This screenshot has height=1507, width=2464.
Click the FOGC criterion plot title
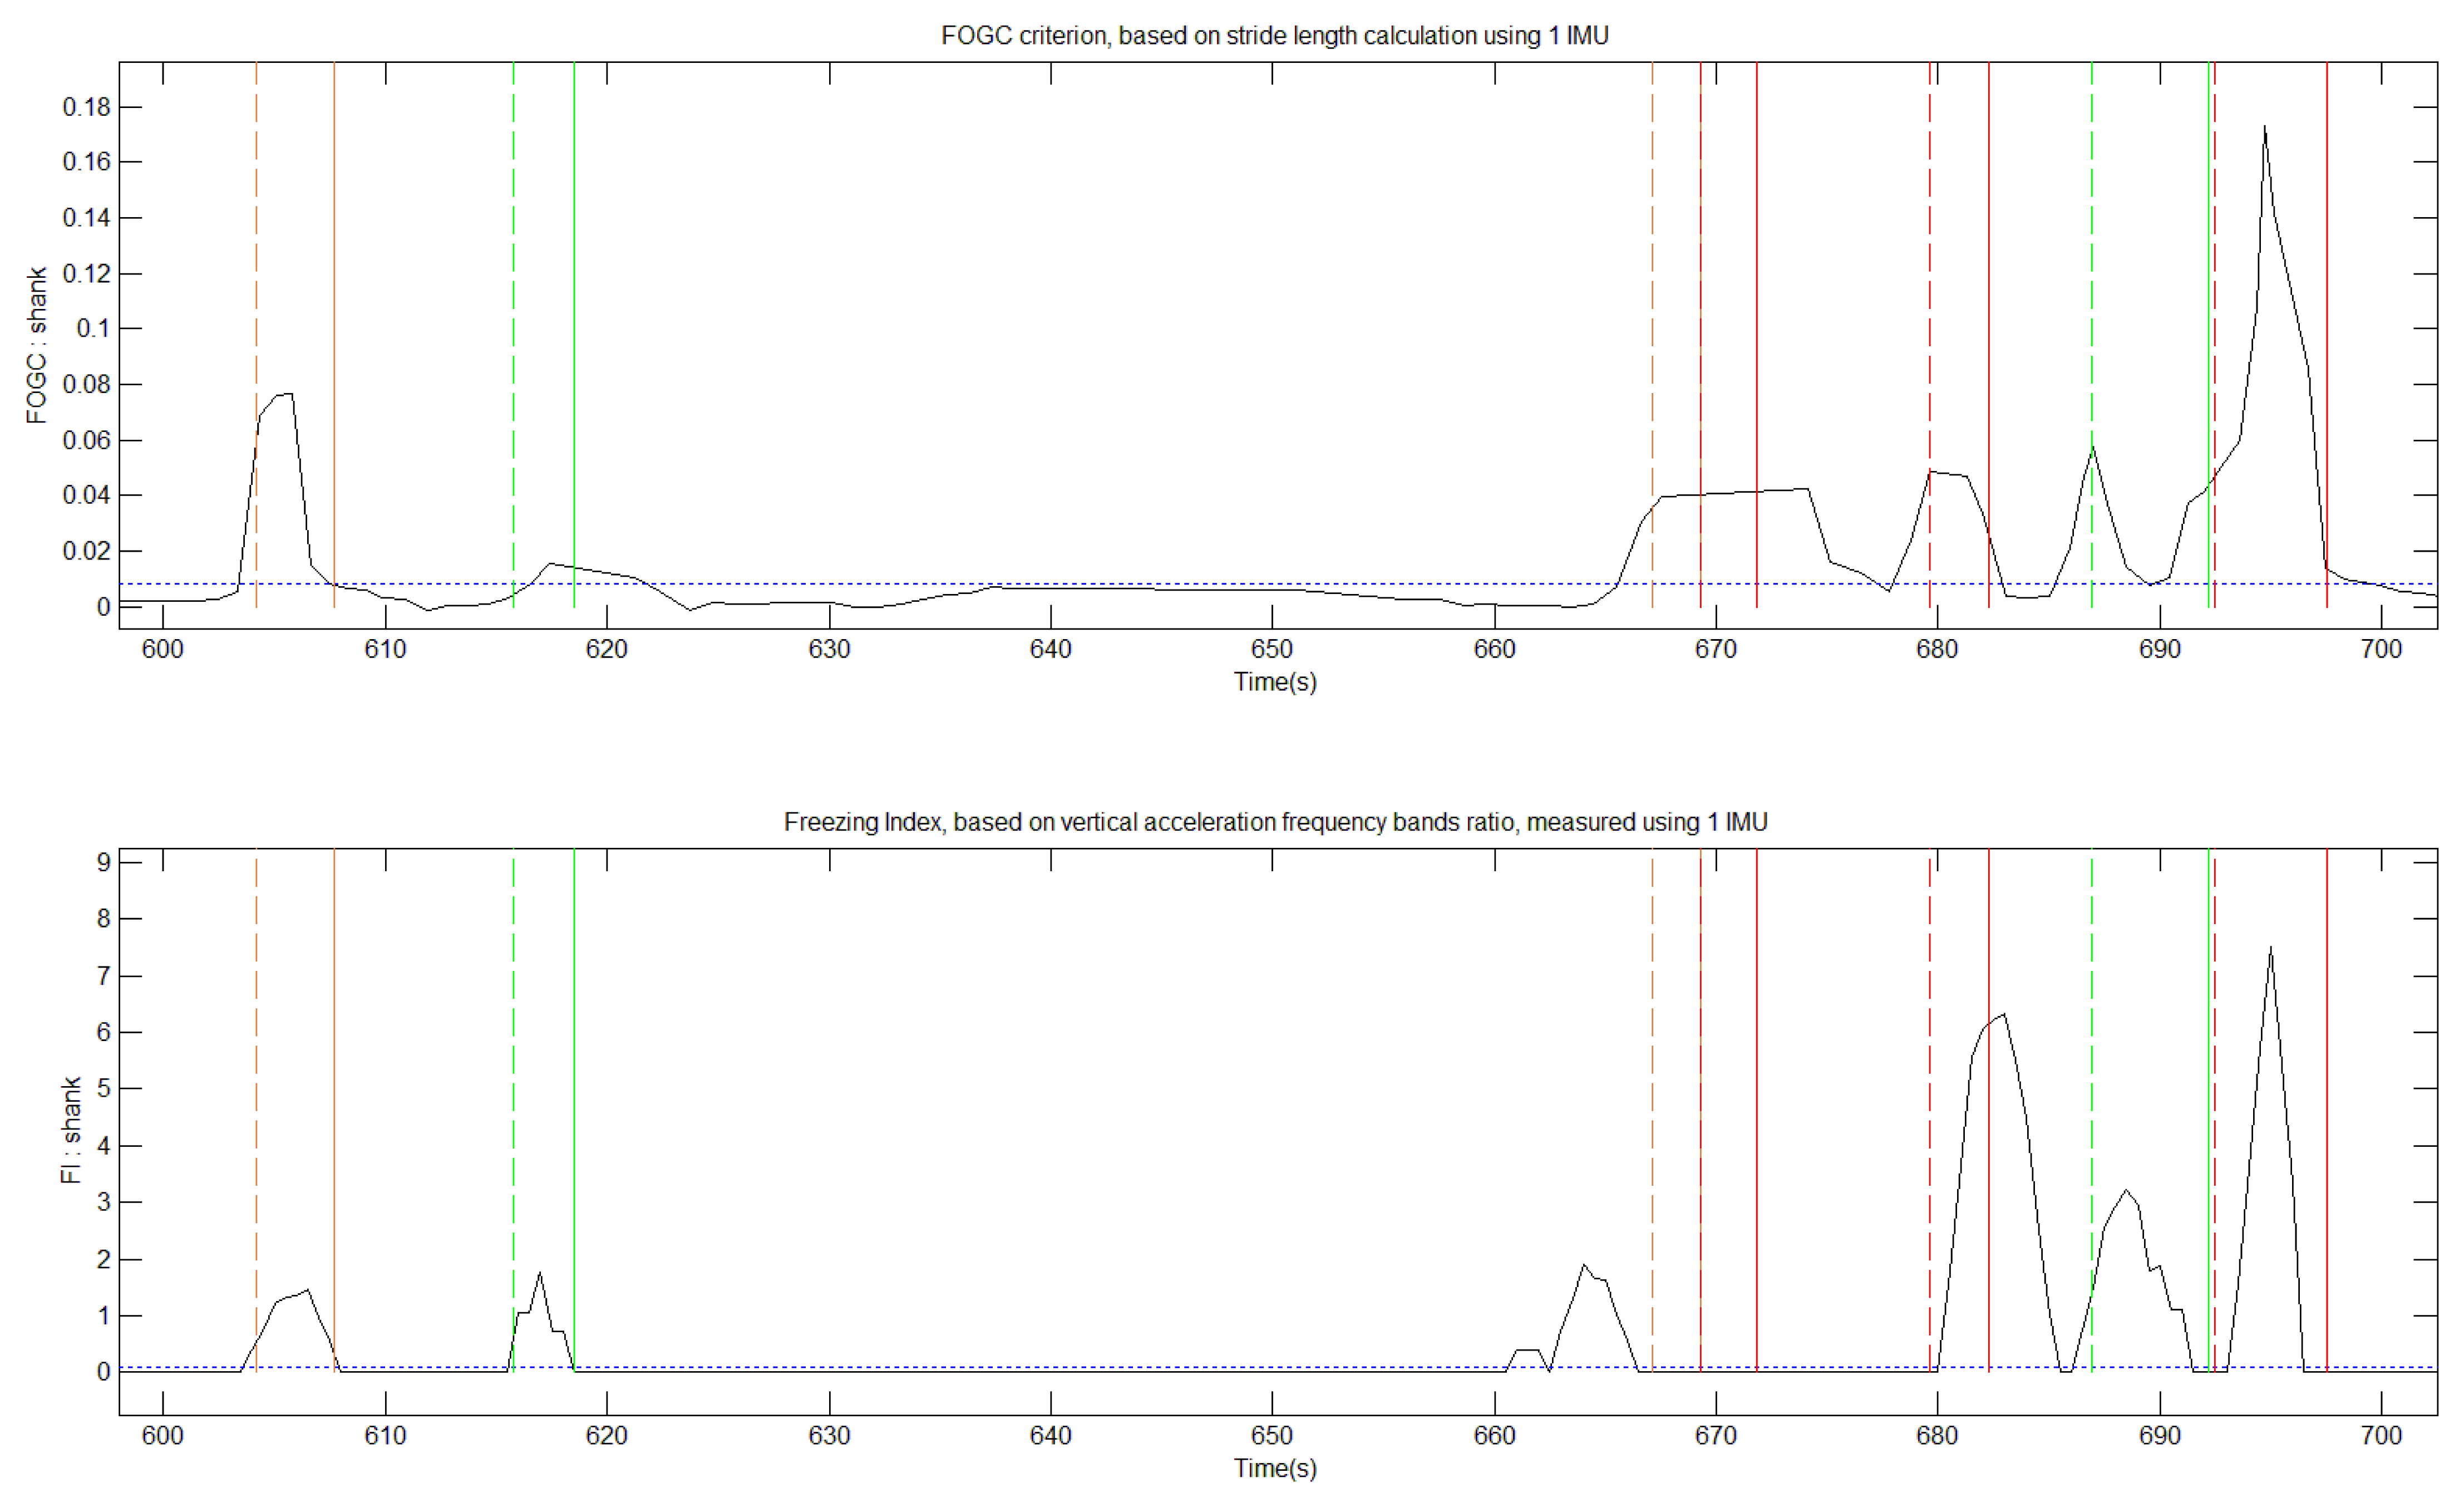(1274, 36)
